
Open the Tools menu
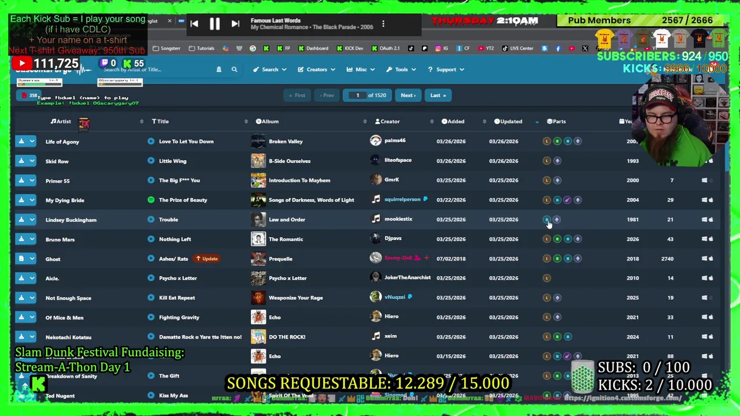pyautogui.click(x=401, y=69)
